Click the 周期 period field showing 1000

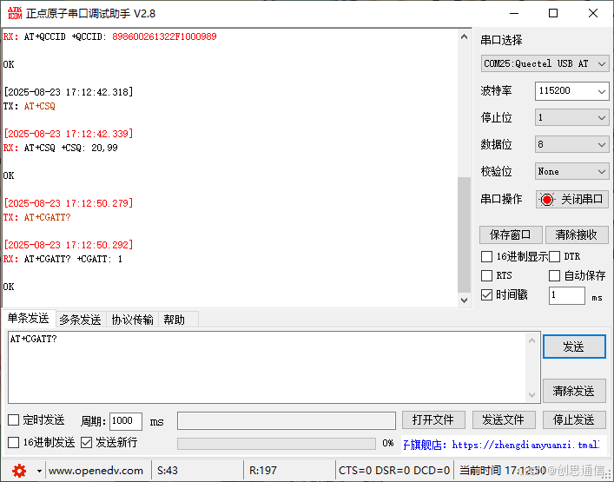pos(126,421)
